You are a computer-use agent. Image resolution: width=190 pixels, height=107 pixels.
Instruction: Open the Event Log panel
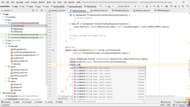pyautogui.click(x=166, y=102)
